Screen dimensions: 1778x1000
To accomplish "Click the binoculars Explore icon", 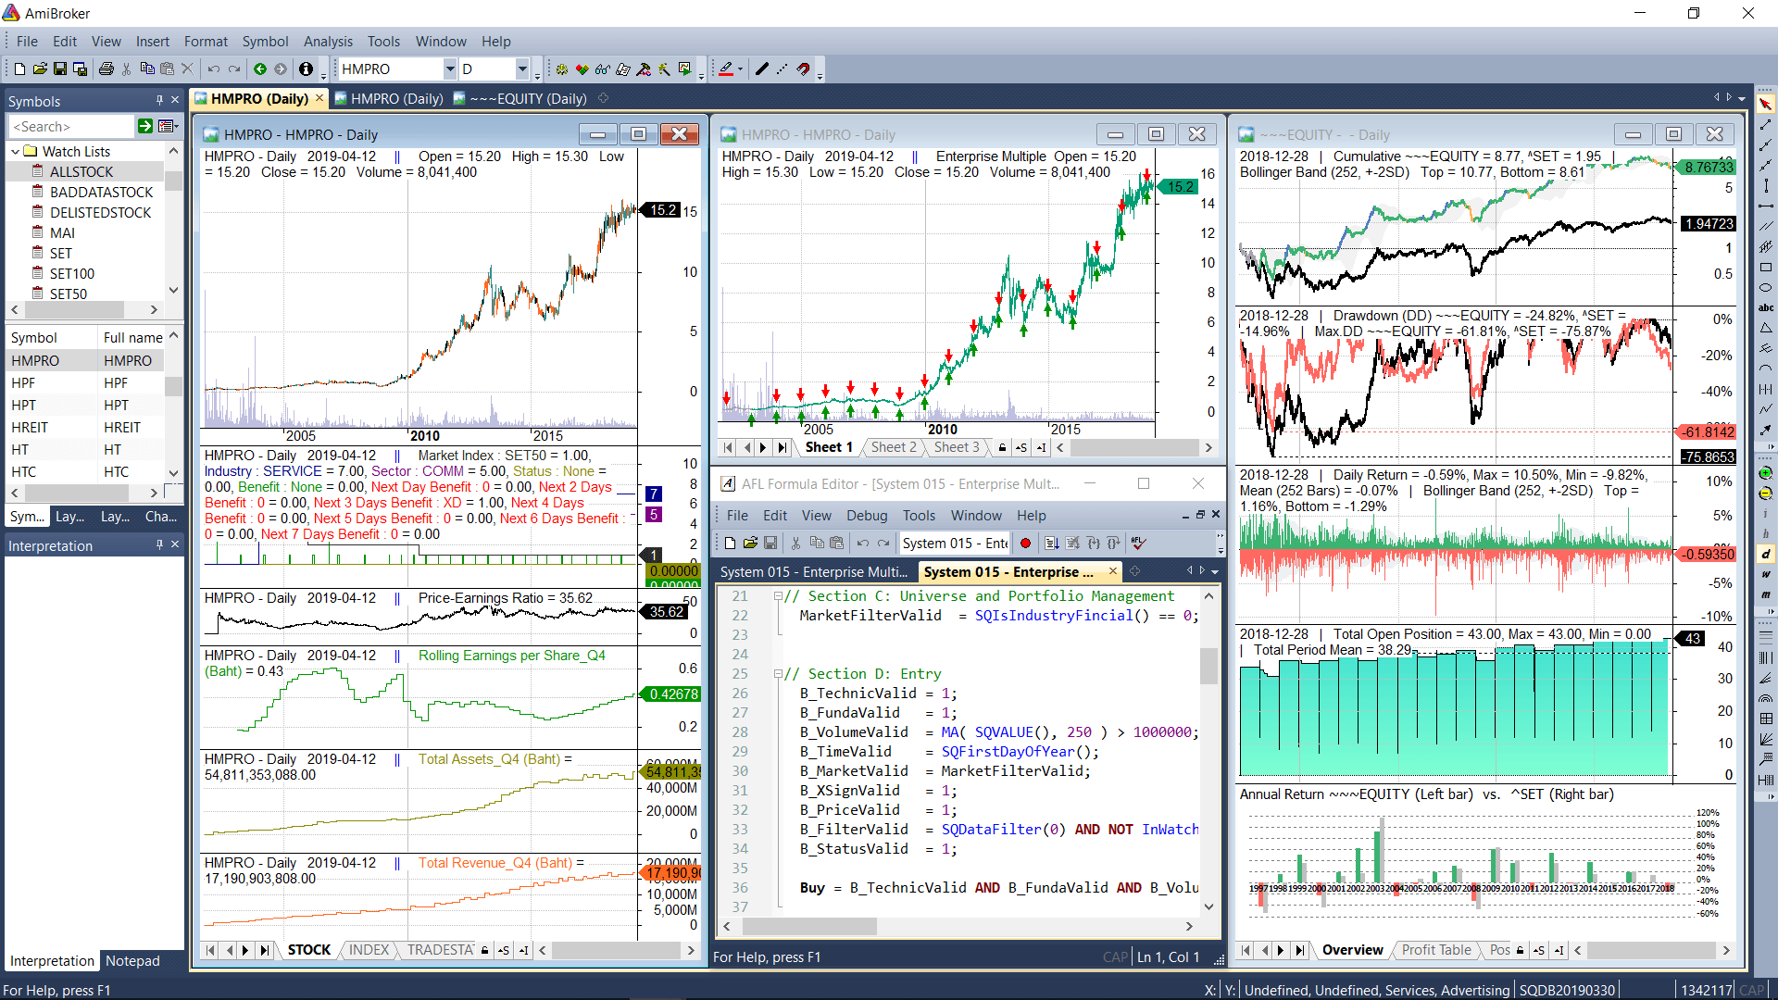I will pyautogui.click(x=602, y=69).
